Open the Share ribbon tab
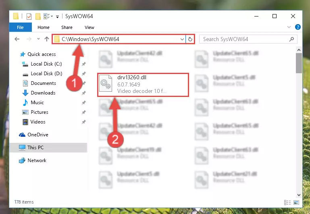 (x=67, y=27)
